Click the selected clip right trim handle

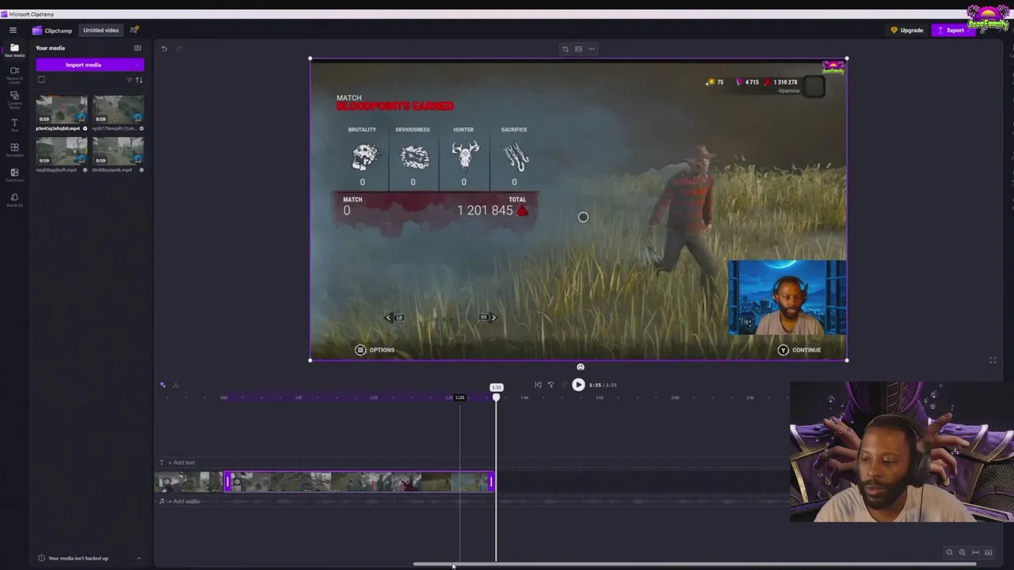pos(491,481)
